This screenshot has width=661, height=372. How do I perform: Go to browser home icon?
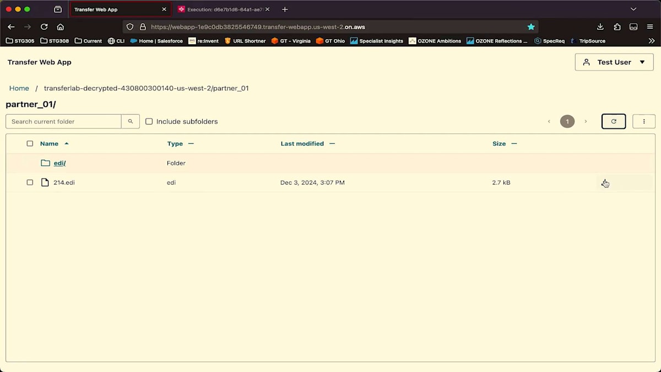[x=61, y=26]
